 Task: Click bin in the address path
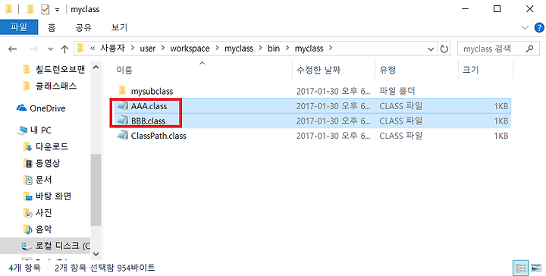tap(274, 49)
